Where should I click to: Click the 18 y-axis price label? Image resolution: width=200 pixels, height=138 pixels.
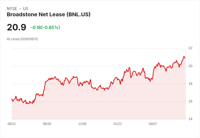(x=190, y=84)
